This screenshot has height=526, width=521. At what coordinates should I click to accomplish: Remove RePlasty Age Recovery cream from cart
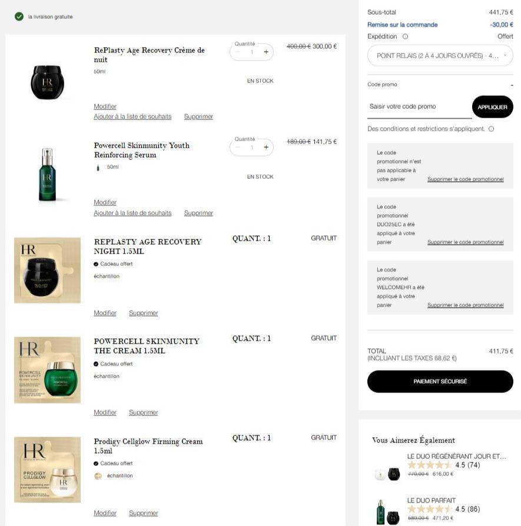pos(198,116)
